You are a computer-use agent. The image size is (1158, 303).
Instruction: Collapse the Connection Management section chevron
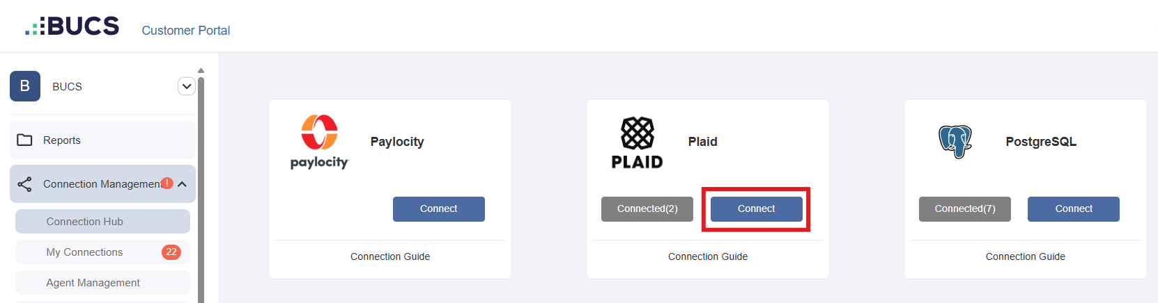183,184
